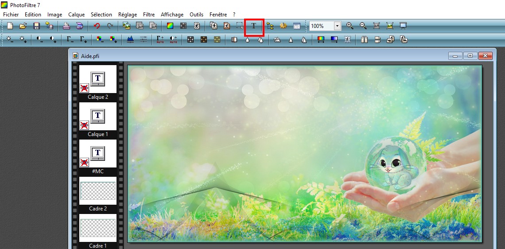Screen dimensions: 505x249
Task: Flip the image horizontally icon
Action: tap(364, 39)
